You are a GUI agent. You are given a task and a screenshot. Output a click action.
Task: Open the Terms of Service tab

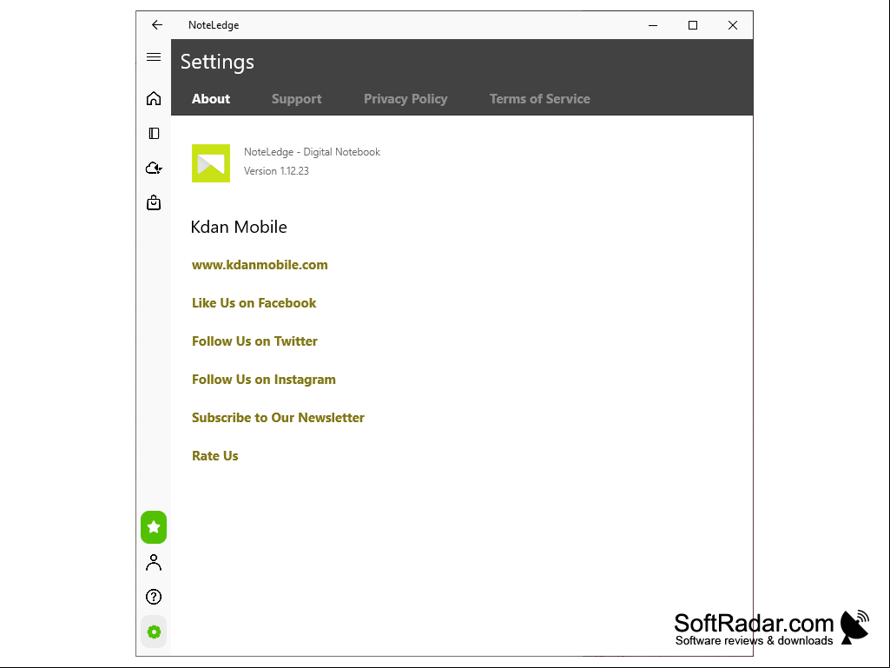point(540,99)
